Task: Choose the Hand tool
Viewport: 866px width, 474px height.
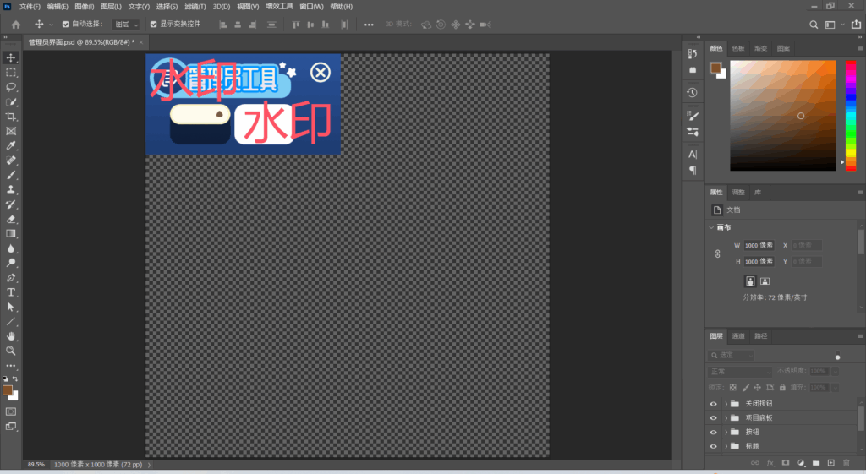Action: pos(11,335)
